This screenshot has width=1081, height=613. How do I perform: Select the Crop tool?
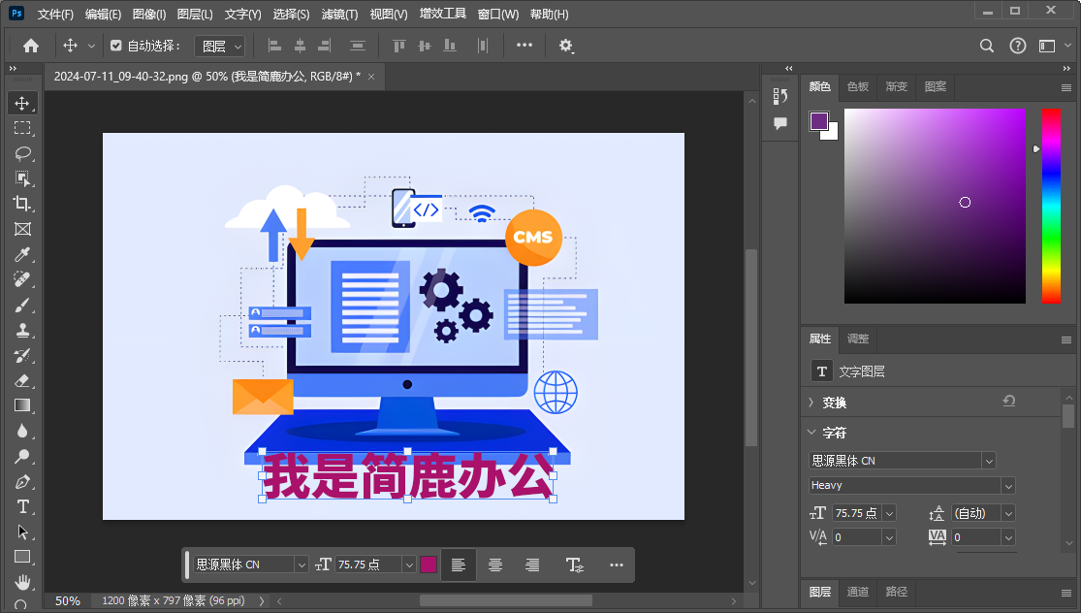[21, 204]
